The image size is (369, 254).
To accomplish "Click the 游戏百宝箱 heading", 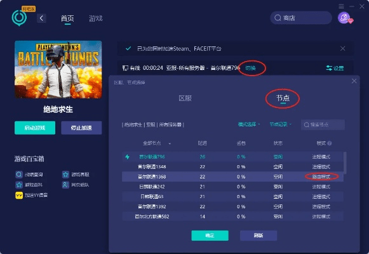I will (29, 159).
